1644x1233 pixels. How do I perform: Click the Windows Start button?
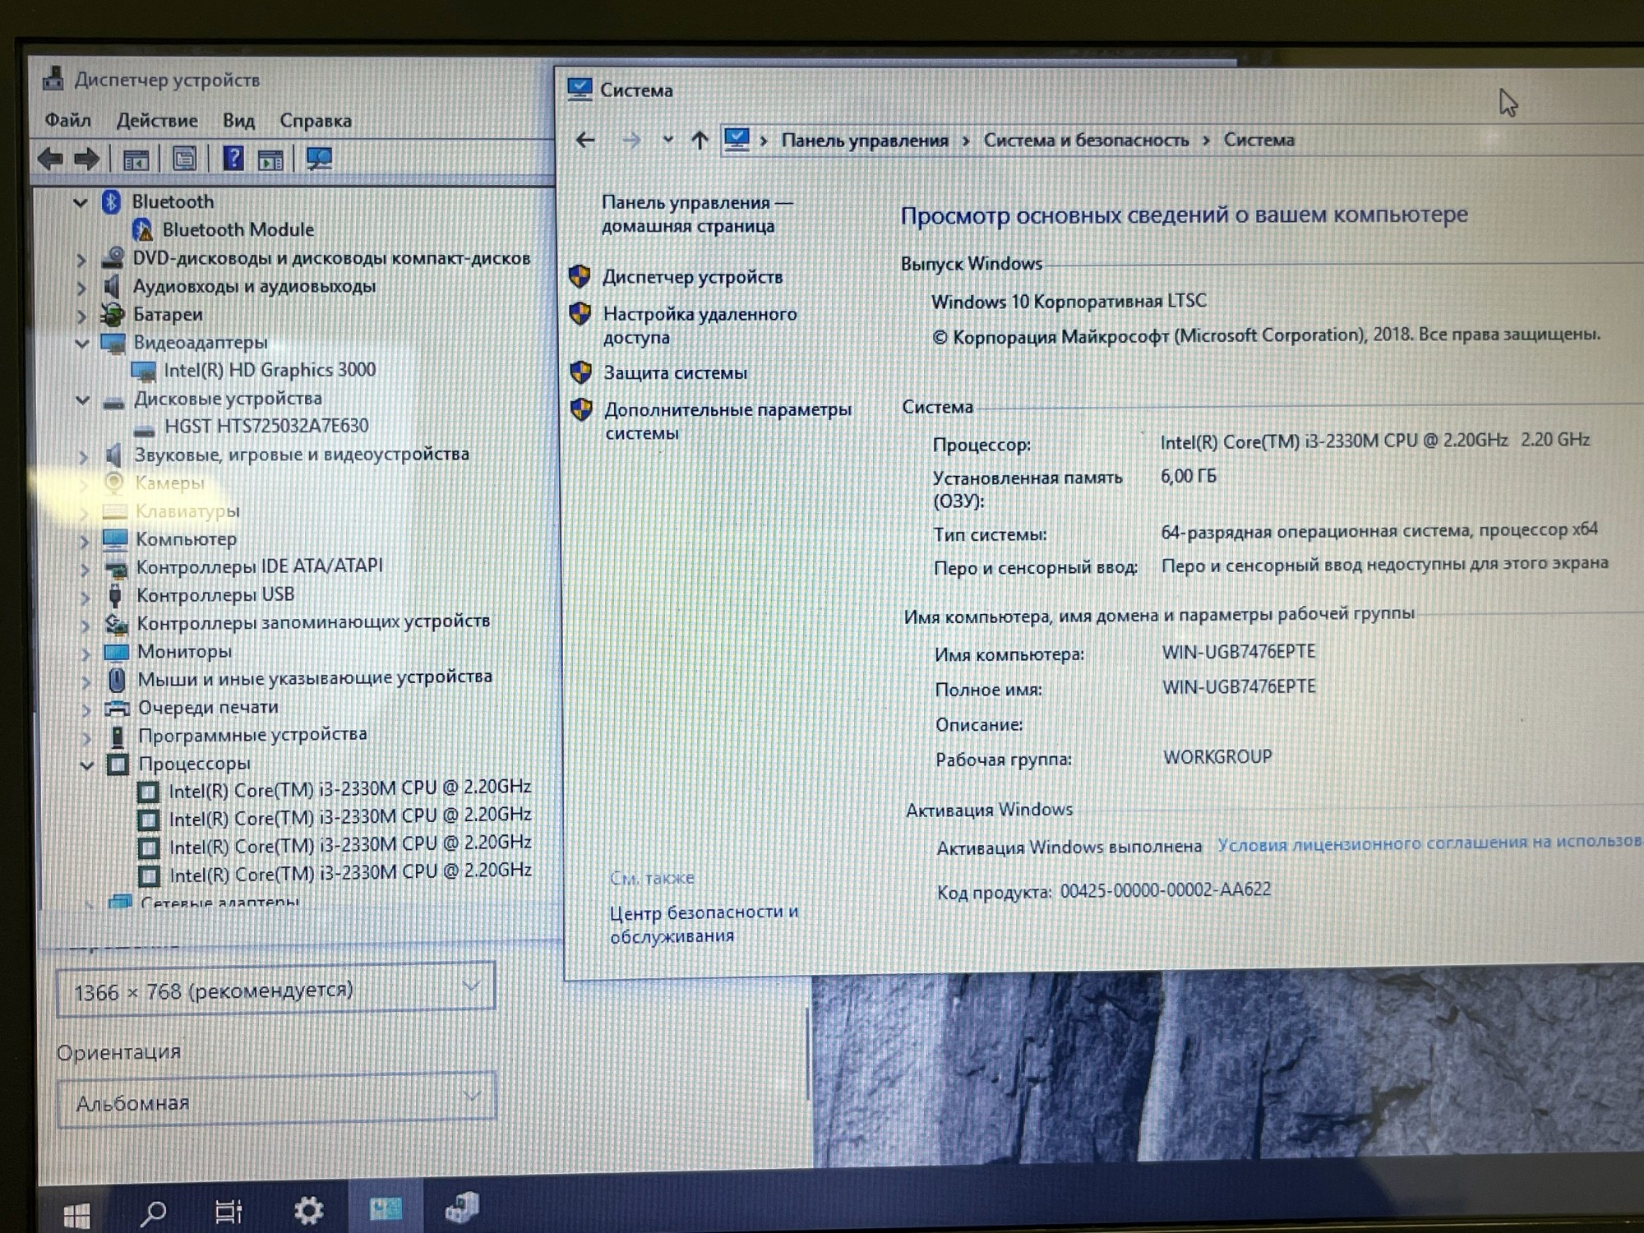point(76,1215)
